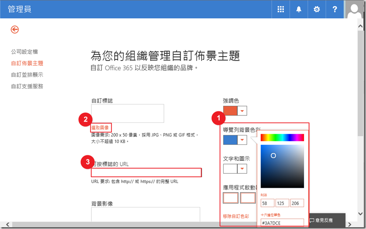Viewport: 366px width, 229px height.
Task: Click the notifications bell icon
Action: [x=299, y=9]
